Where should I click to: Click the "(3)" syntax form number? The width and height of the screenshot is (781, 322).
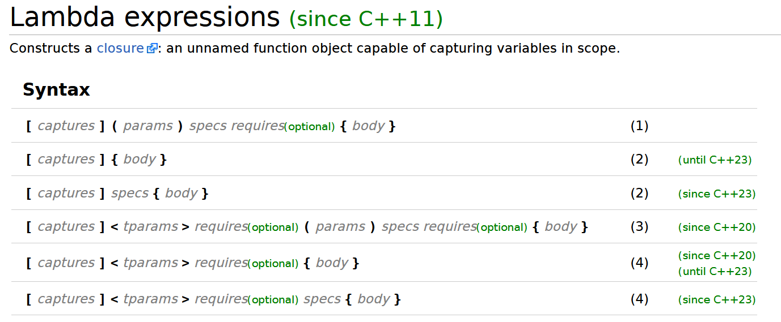(x=639, y=227)
